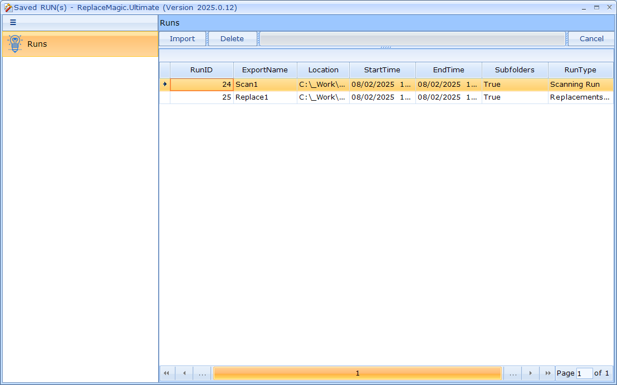Click the hamburger menu icon in sidebar

point(13,23)
